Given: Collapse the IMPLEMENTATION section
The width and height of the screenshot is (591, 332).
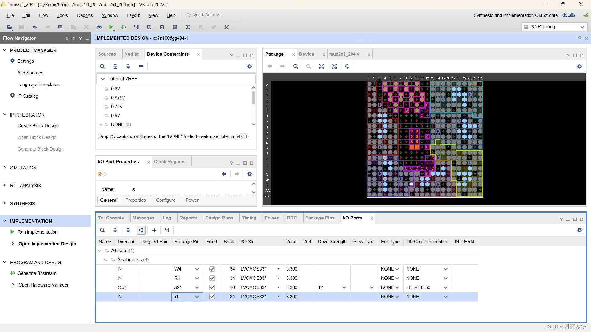Looking at the screenshot, I should [5, 221].
